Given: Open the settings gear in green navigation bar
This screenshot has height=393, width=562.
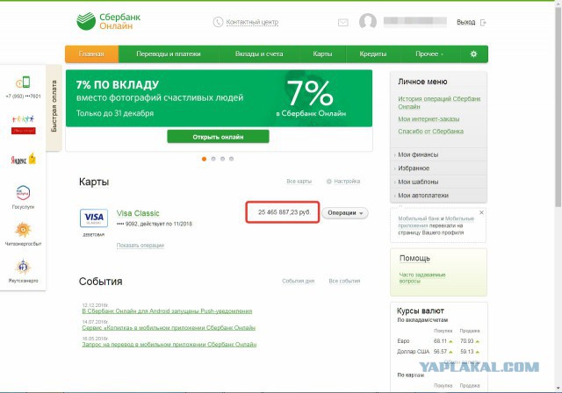Looking at the screenshot, I should [x=473, y=54].
